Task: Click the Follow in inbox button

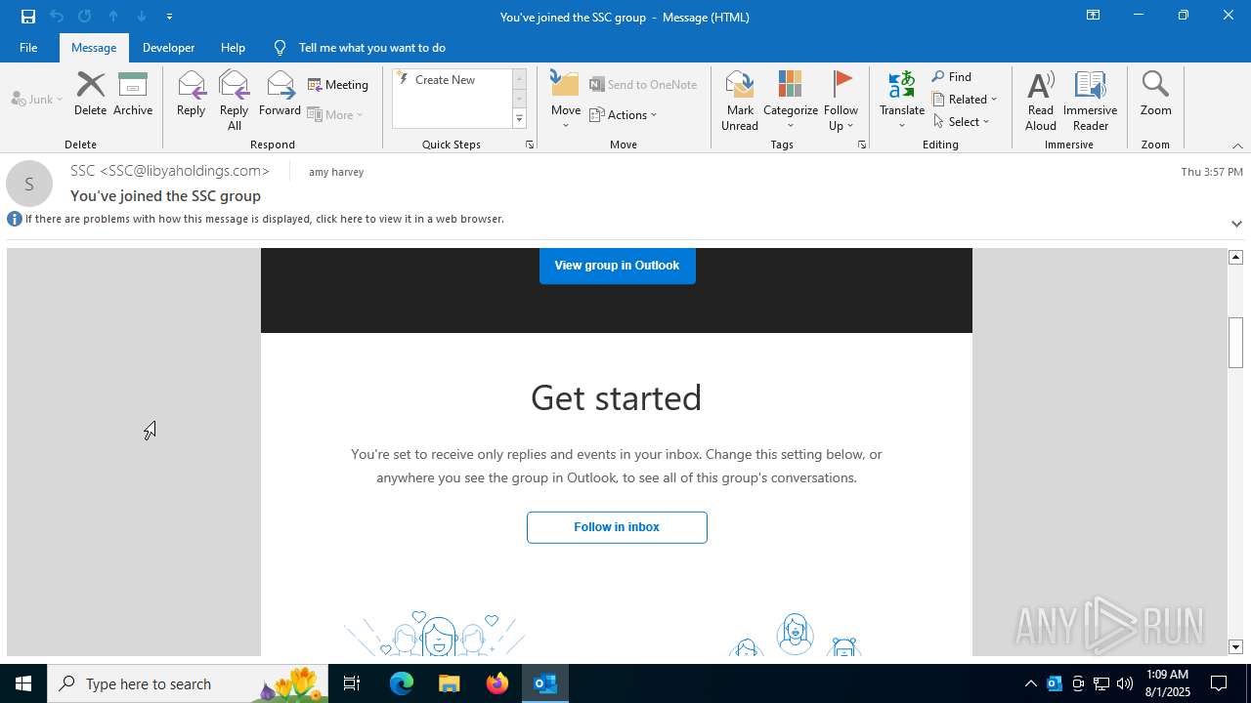Action: [617, 527]
